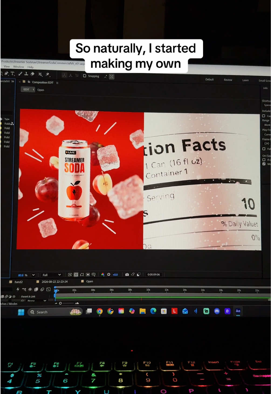Click the Windows taskbar Search box
271x394 pixels.
pyautogui.click(x=55, y=312)
